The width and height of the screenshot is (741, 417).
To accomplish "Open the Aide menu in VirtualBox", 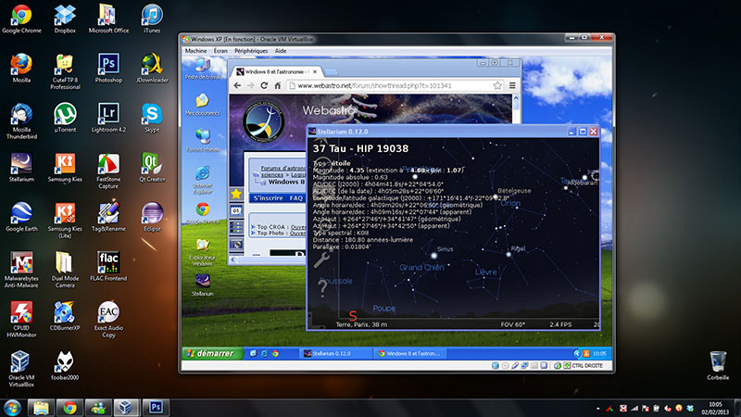I will pyautogui.click(x=281, y=51).
